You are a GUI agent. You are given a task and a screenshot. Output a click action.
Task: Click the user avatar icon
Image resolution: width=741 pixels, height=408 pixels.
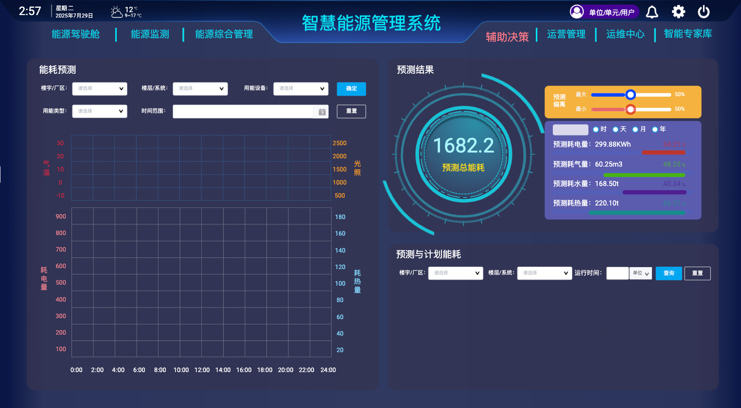[577, 12]
